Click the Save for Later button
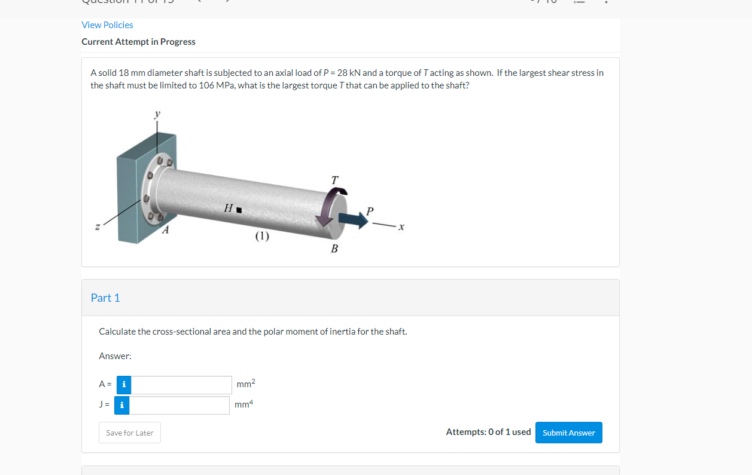This screenshot has width=752, height=475. pos(130,433)
